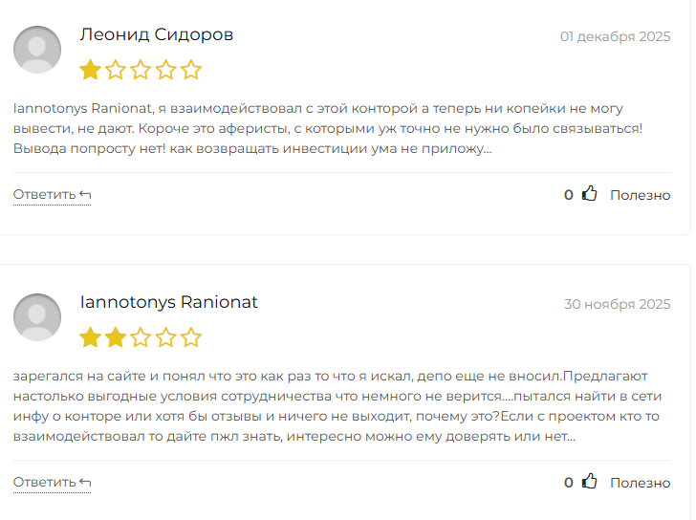696x520 pixels.
Task: Click the date 01 декабря 2025
Action: coord(615,37)
